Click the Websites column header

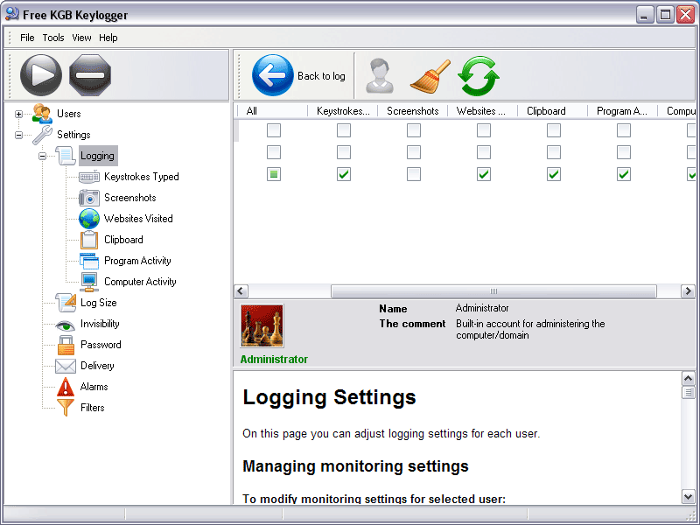click(x=483, y=111)
